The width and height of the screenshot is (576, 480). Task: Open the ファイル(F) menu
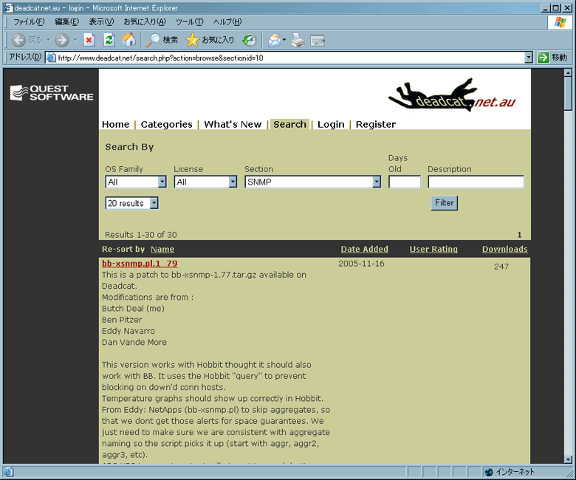[x=29, y=22]
